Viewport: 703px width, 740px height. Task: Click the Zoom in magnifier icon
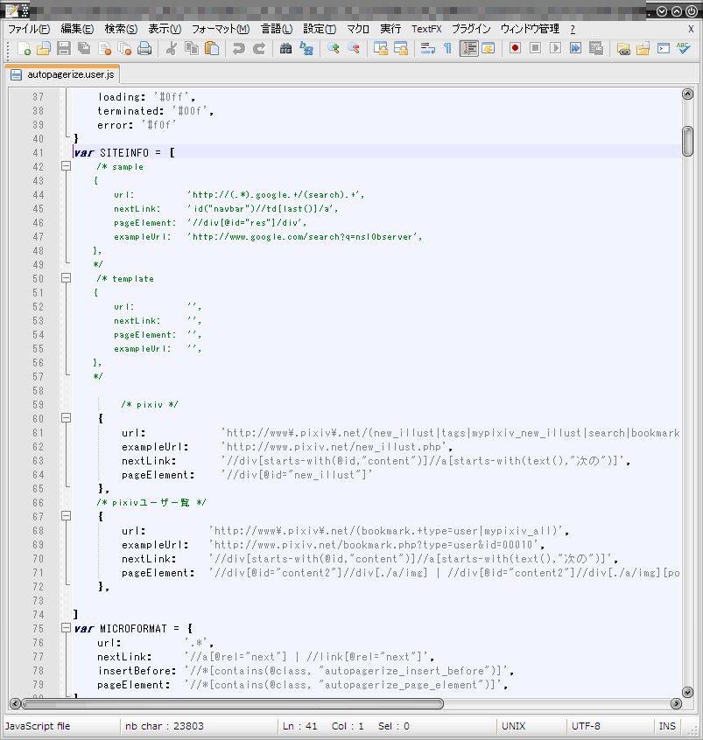(x=334, y=49)
